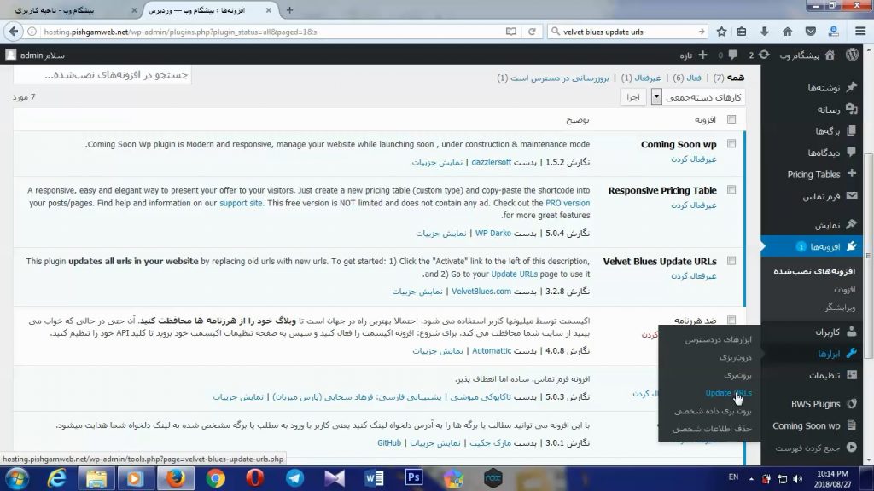Open plugin Editor submenu item
This screenshot has height=491, width=874.
(840, 307)
